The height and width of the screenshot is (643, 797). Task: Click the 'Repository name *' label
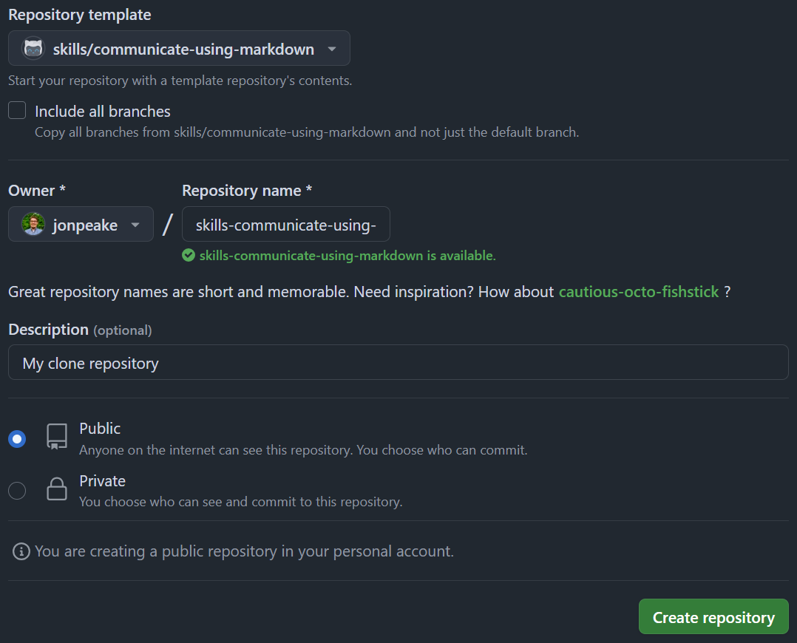click(x=246, y=191)
